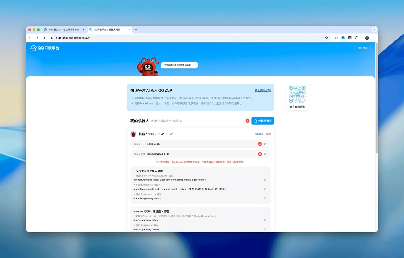This screenshot has width=404, height=258.
Task: Open the blue extension in the toolbar
Action: tap(343, 38)
